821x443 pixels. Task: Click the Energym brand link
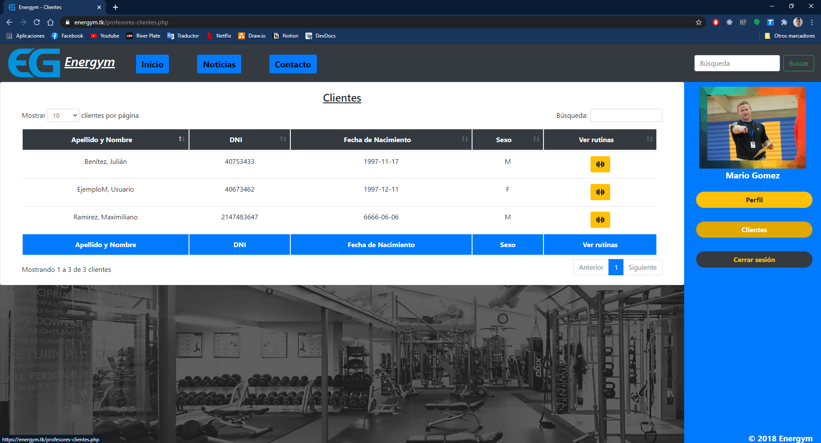pyautogui.click(x=90, y=62)
